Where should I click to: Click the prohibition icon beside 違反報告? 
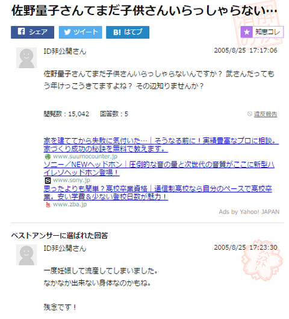coord(250,114)
